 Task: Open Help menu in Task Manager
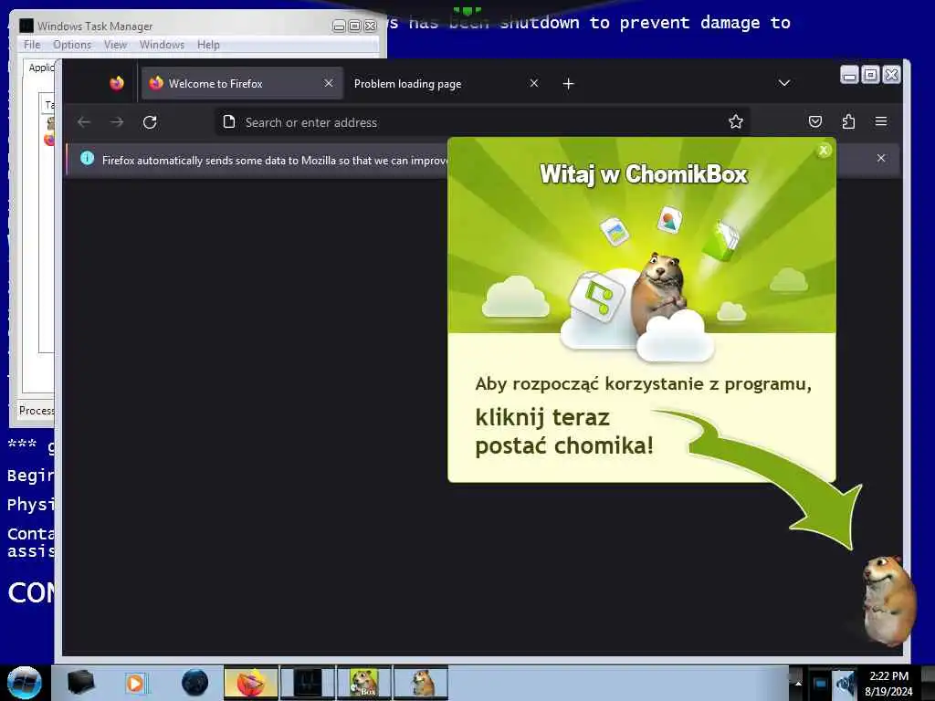coord(208,45)
